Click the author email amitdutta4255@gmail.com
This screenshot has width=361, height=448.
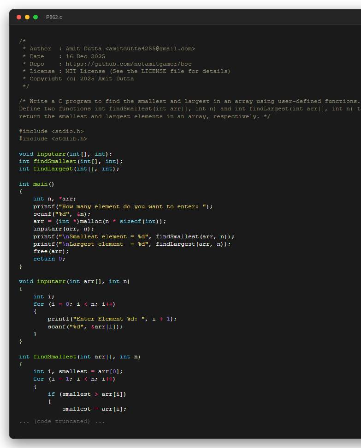(x=150, y=49)
